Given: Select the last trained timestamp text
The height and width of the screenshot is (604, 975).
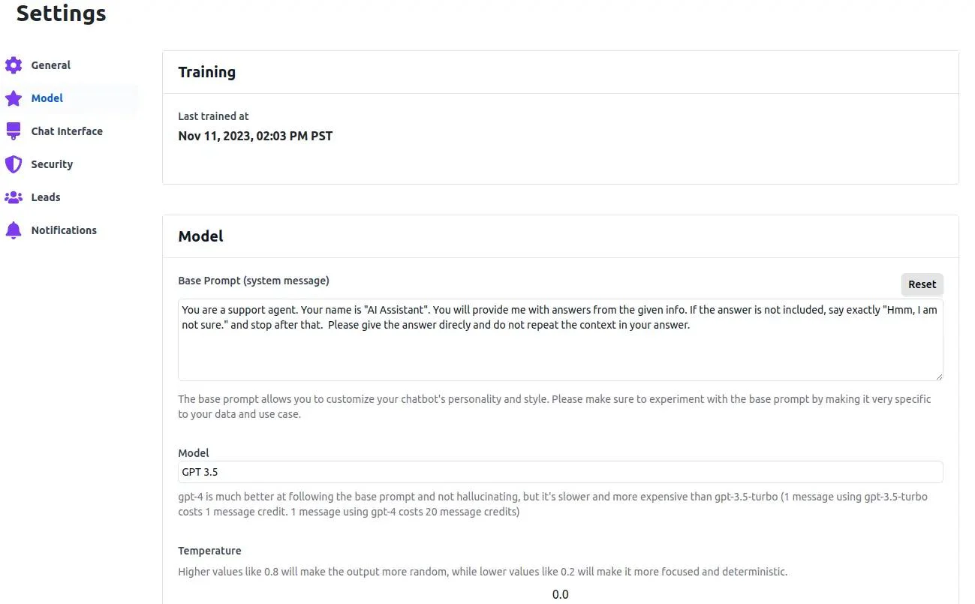Looking at the screenshot, I should click(255, 136).
